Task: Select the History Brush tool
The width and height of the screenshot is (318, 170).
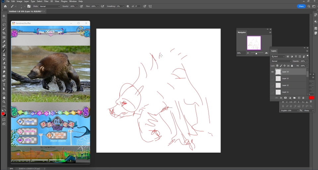Action: tap(4, 59)
